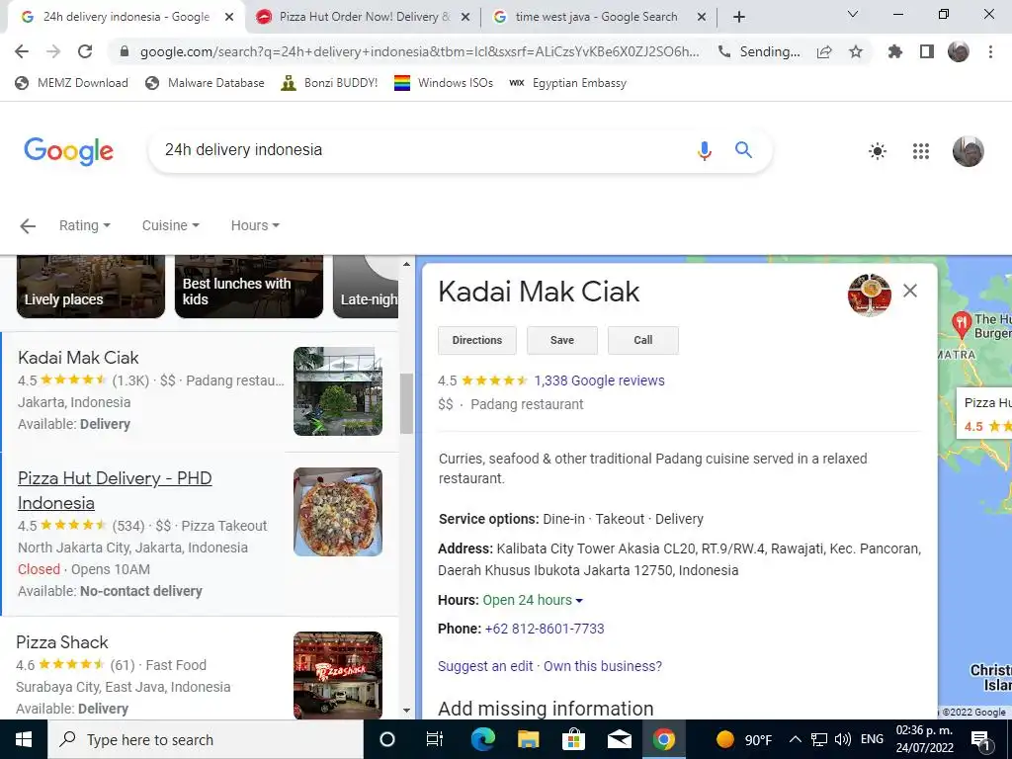Screen dimensions: 1012x759
Task: Open Bonzi BUDDY! bookmark
Action: pos(329,83)
